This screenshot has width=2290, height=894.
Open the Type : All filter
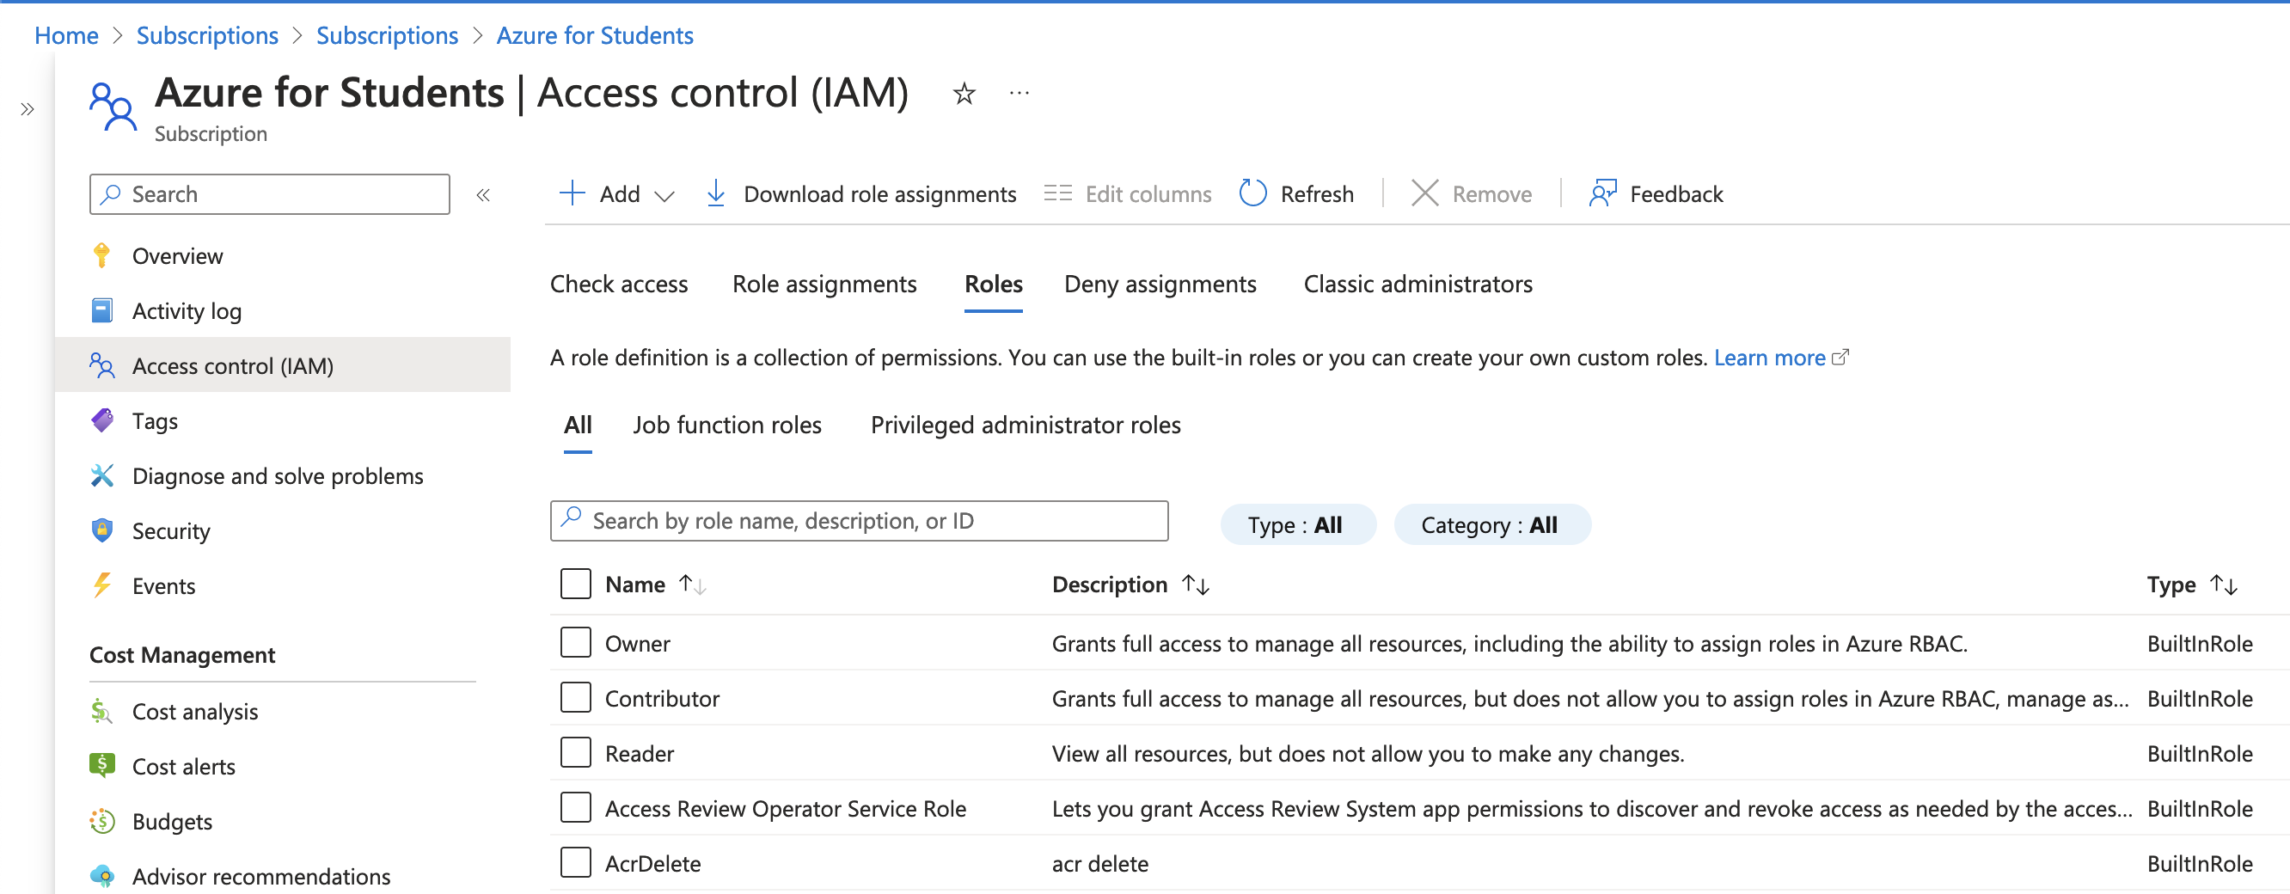1296,525
